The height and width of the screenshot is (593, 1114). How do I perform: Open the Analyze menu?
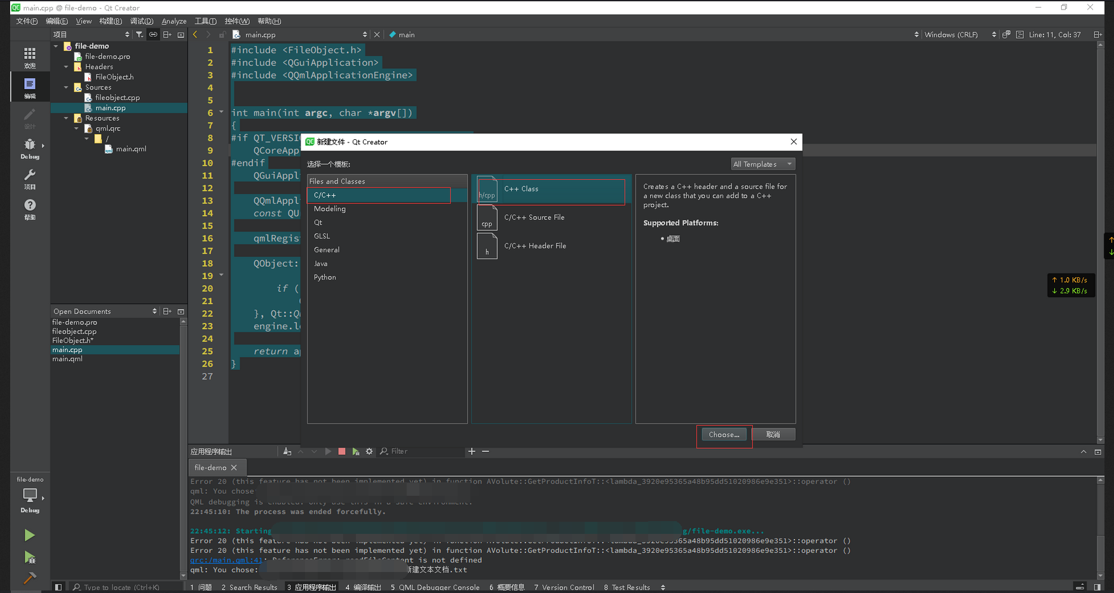[x=174, y=21]
